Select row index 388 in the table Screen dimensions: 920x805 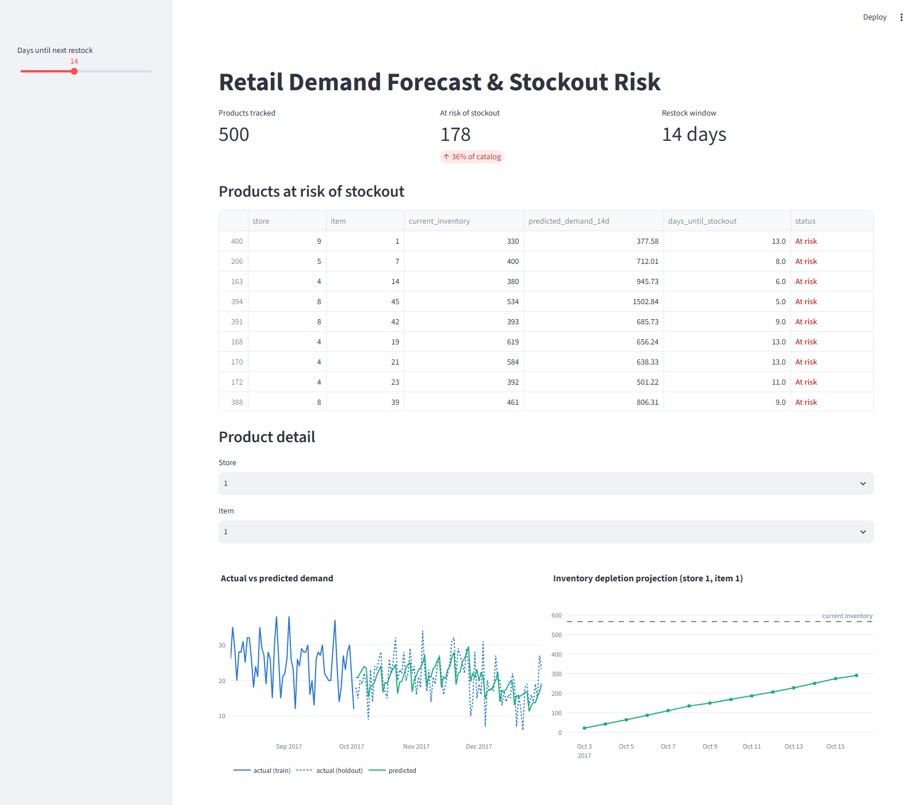[x=233, y=402]
